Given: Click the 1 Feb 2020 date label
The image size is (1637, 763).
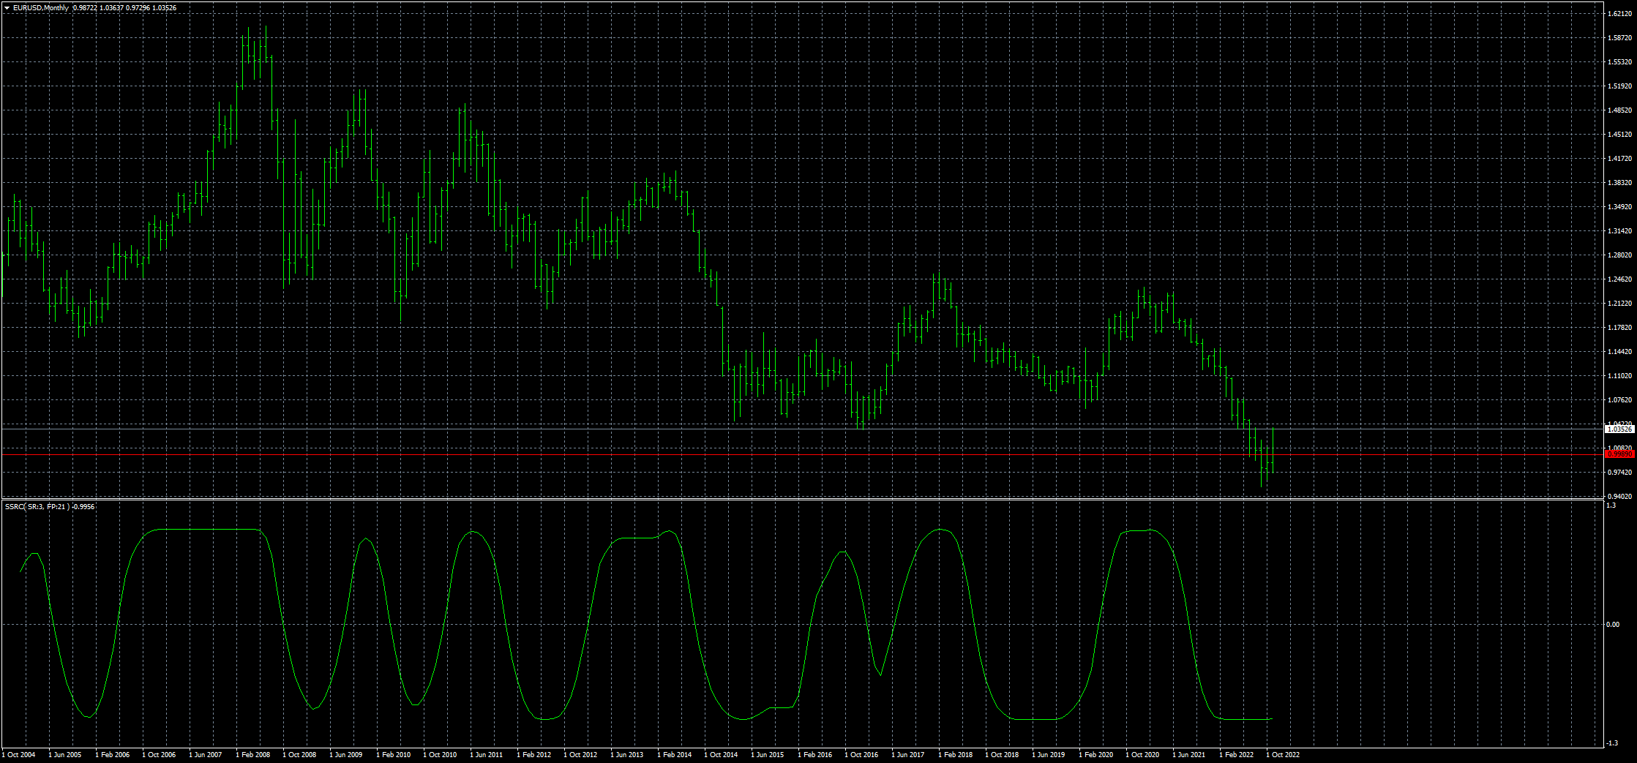Looking at the screenshot, I should 1095,755.
